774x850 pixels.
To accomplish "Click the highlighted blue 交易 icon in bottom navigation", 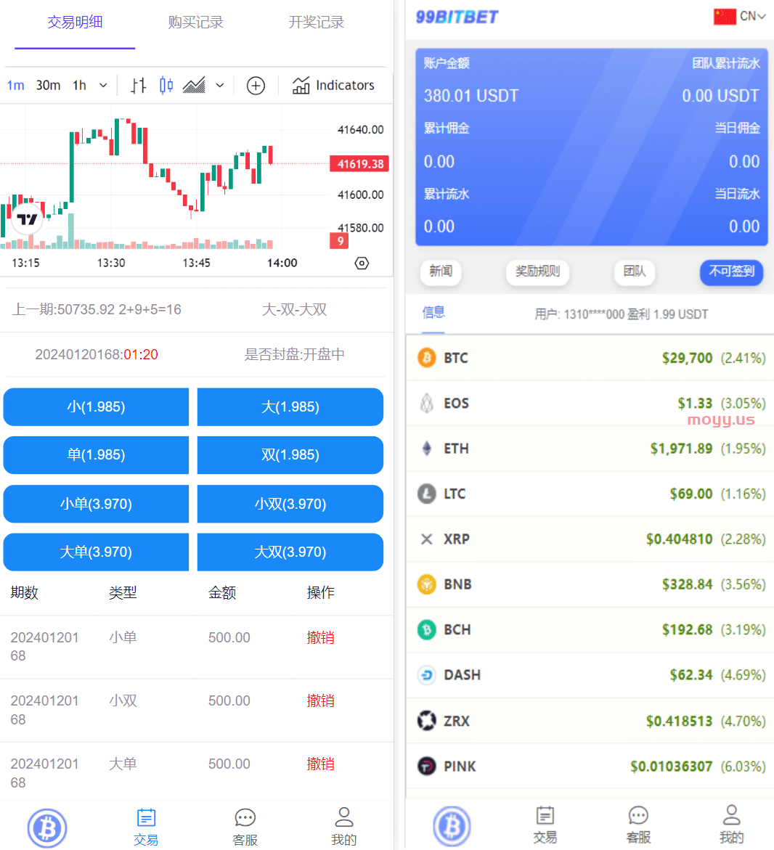I will (x=146, y=826).
